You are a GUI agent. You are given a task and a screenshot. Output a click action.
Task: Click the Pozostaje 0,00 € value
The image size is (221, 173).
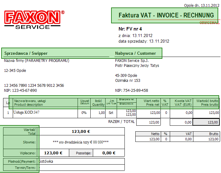109,153
